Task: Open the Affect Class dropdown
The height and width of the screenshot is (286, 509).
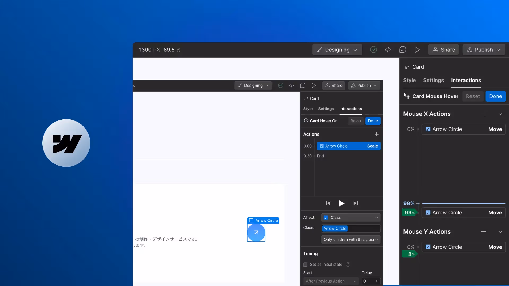Action: (x=350, y=218)
